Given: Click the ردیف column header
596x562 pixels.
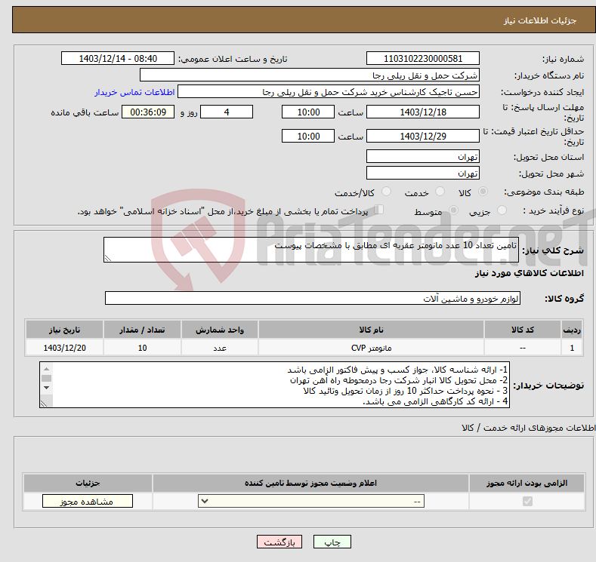Looking at the screenshot, I should (572, 330).
